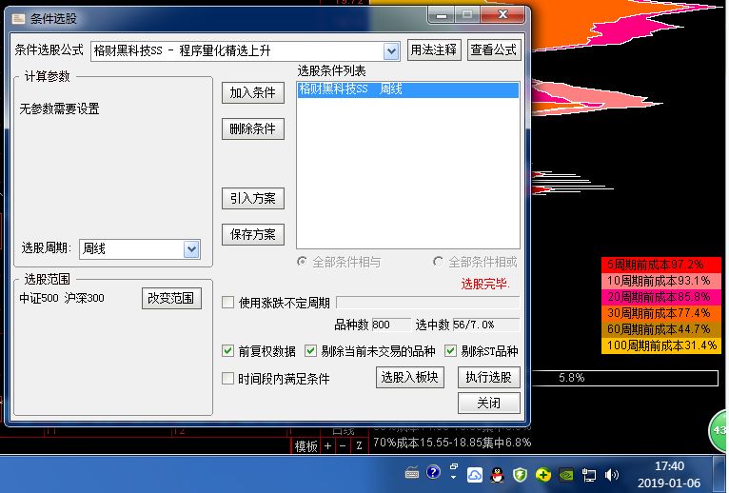The width and height of the screenshot is (729, 493).
Task: Click 引入方案 button
Action: [253, 199]
